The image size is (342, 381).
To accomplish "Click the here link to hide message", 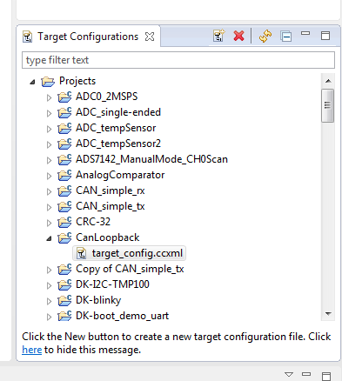I will tap(32, 350).
